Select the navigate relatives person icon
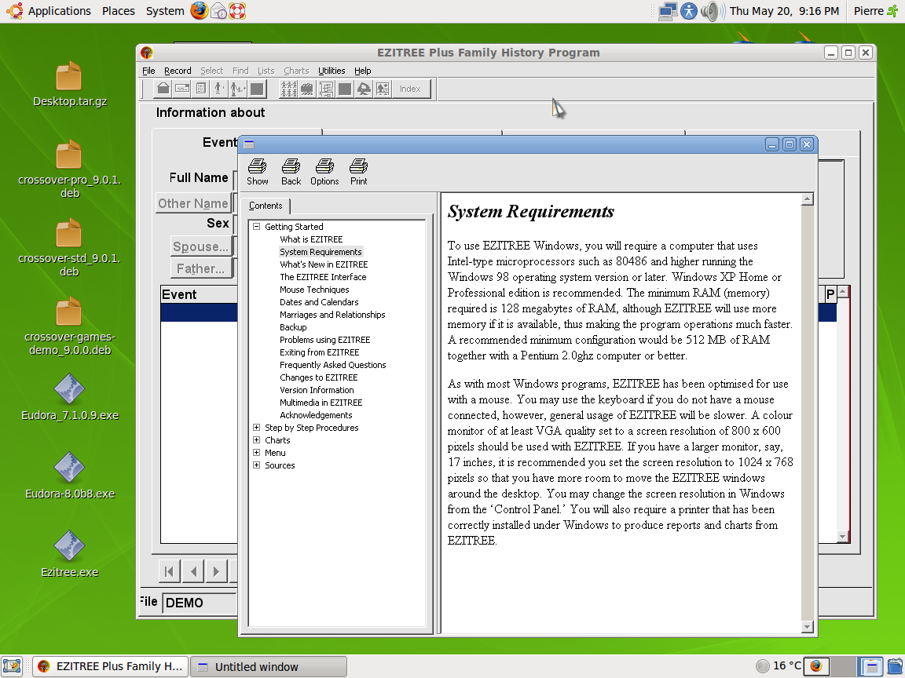Screen dimensions: 905x678 (x=238, y=89)
